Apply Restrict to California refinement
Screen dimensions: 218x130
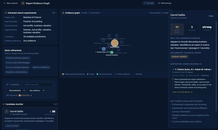pos(41,67)
